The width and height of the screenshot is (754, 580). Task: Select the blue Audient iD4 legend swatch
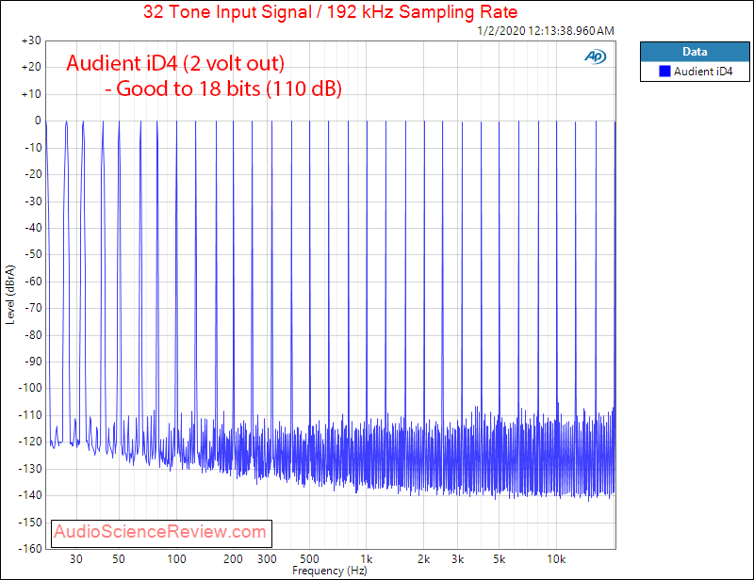[x=664, y=72]
